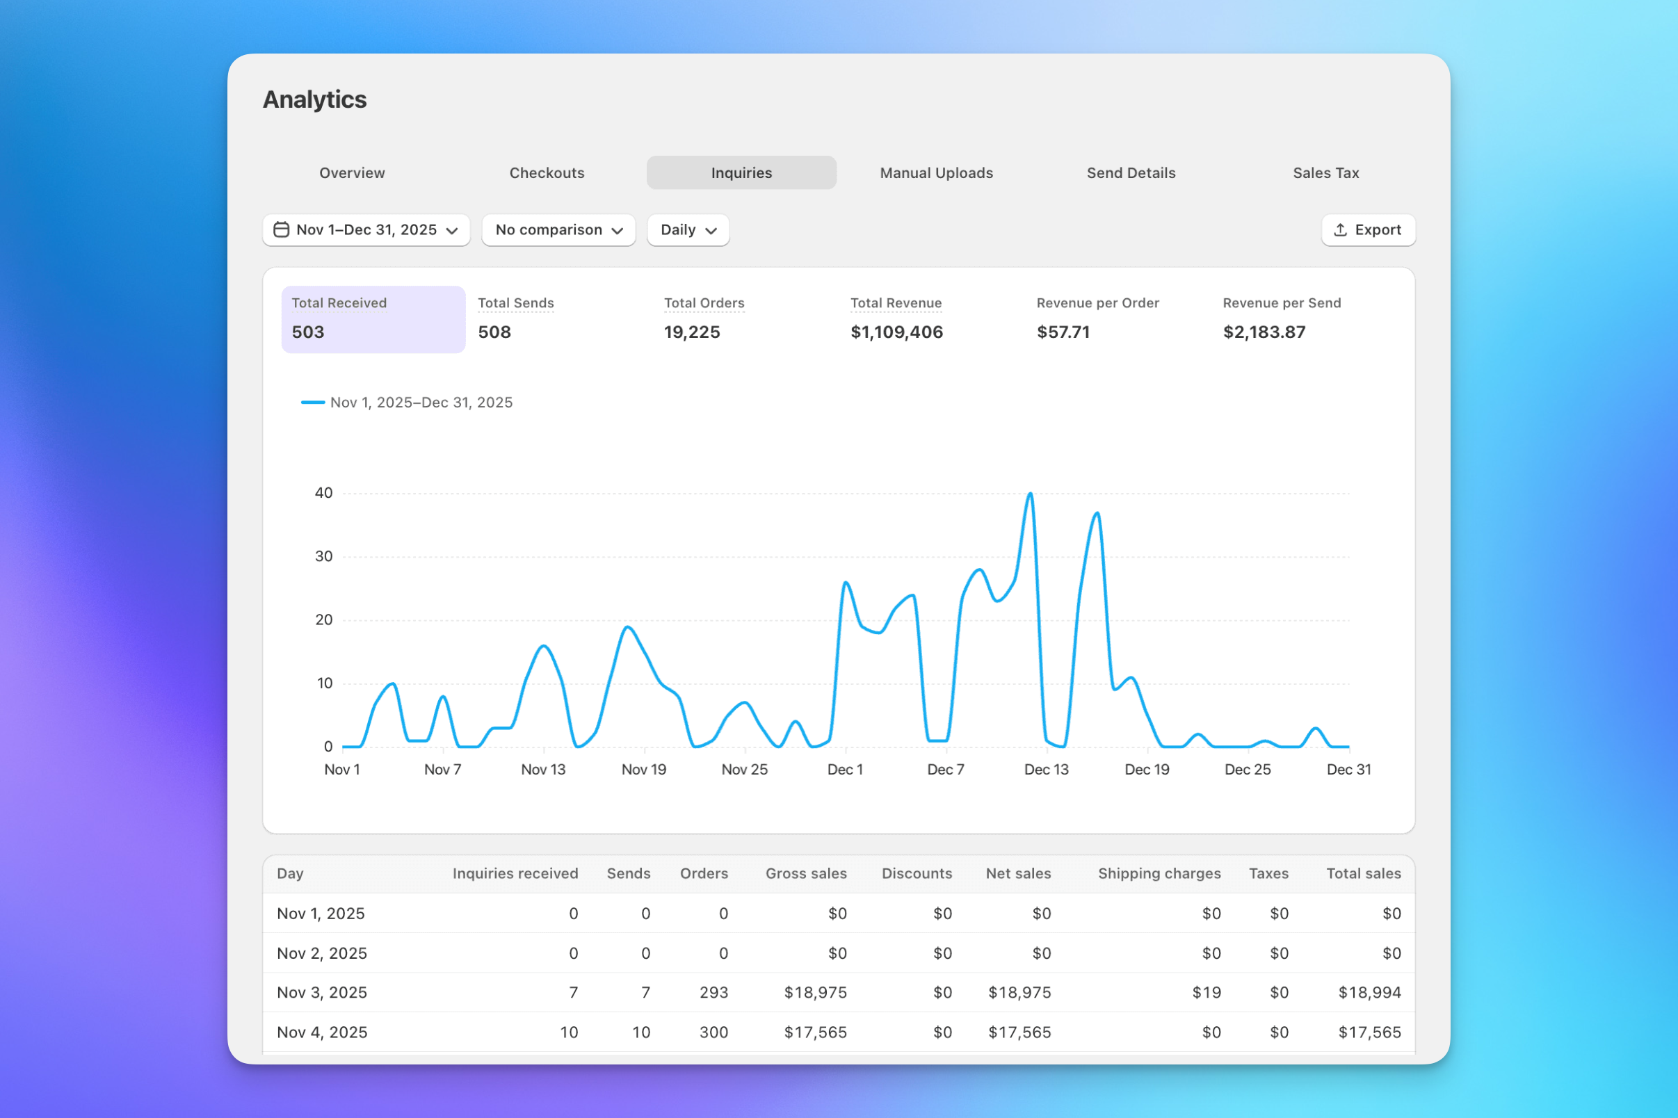This screenshot has width=1678, height=1118.
Task: Expand the Daily granularity dropdown
Action: 687,229
